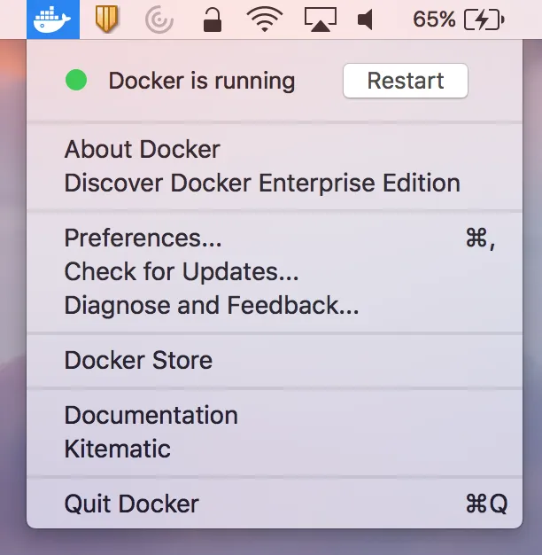Screen dimensions: 542x555
Task: Select Diagnose and Feedback...
Action: [x=275, y=306]
